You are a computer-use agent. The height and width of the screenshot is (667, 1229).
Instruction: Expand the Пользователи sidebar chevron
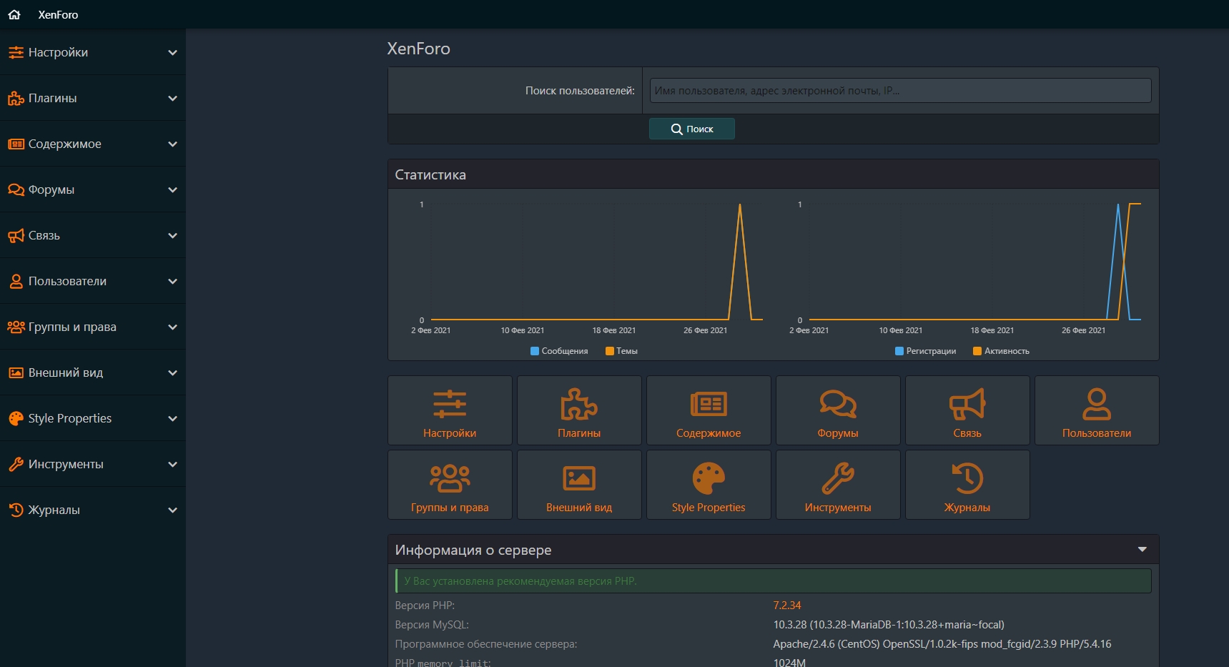[172, 281]
